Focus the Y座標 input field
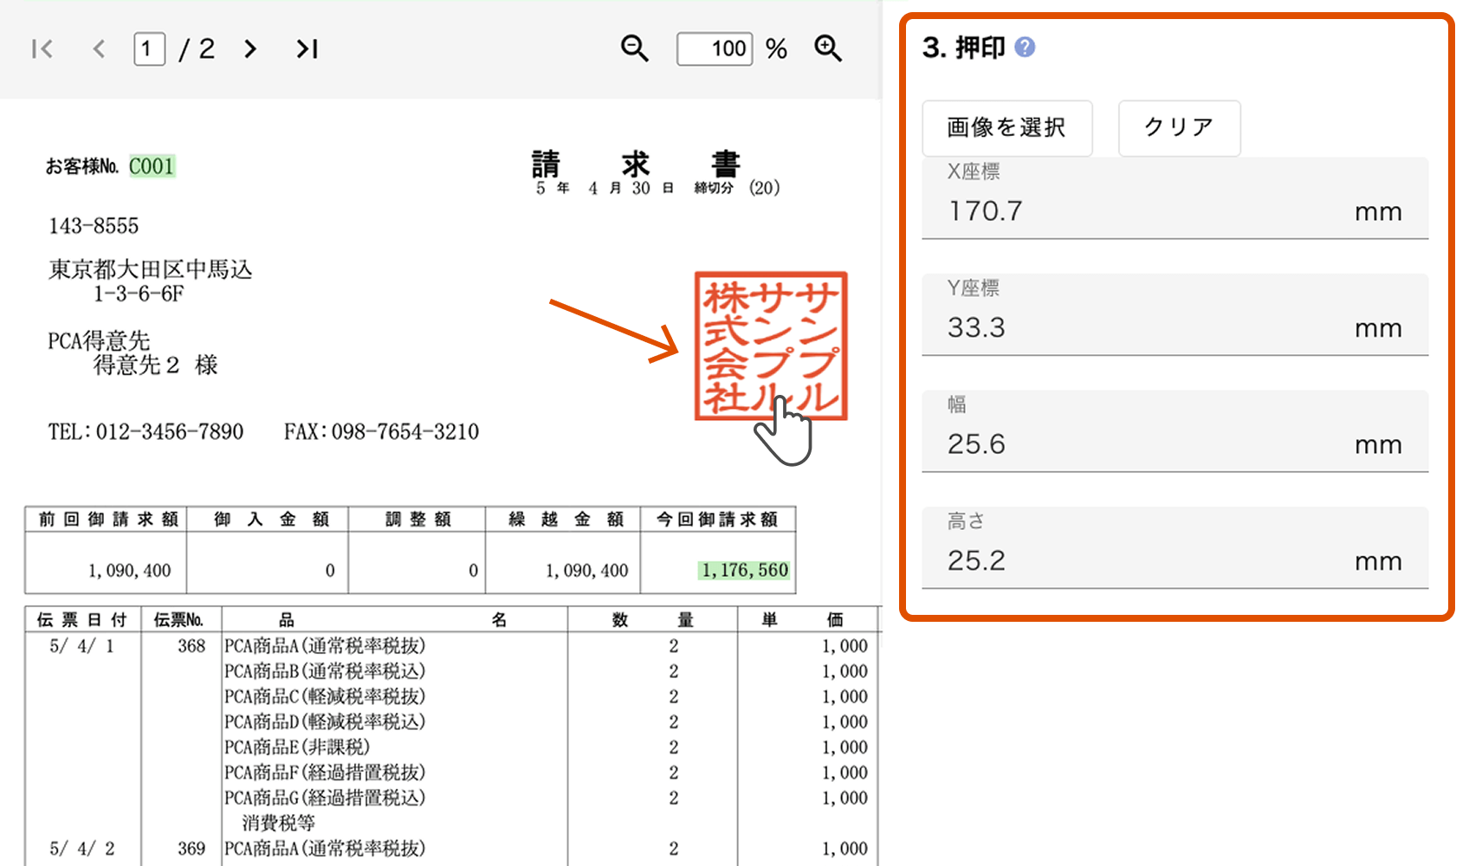Image resolution: width=1469 pixels, height=866 pixels. 1143,328
